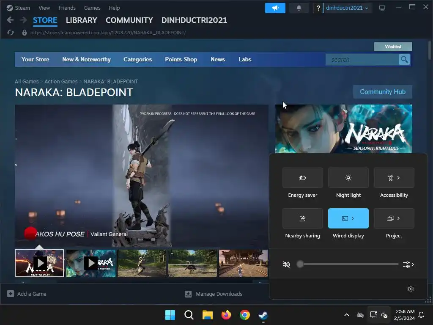433x325 pixels.
Task: Click in the store search field
Action: click(x=362, y=59)
